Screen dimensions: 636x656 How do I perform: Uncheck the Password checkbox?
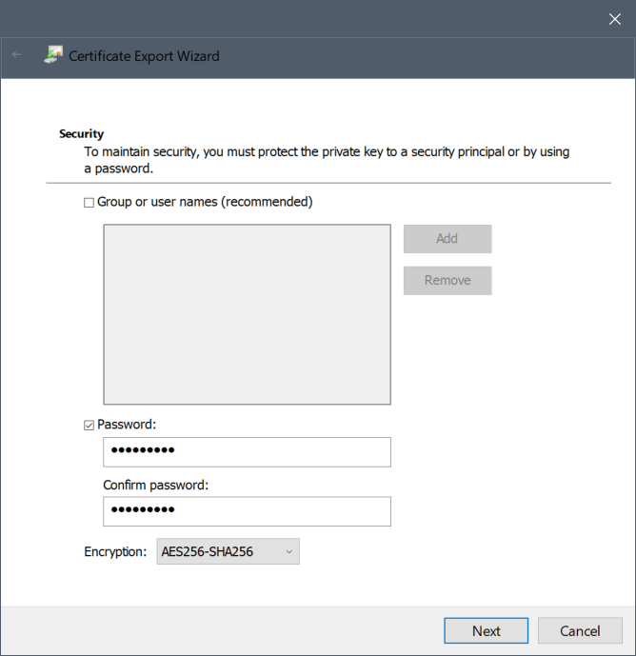tap(89, 425)
